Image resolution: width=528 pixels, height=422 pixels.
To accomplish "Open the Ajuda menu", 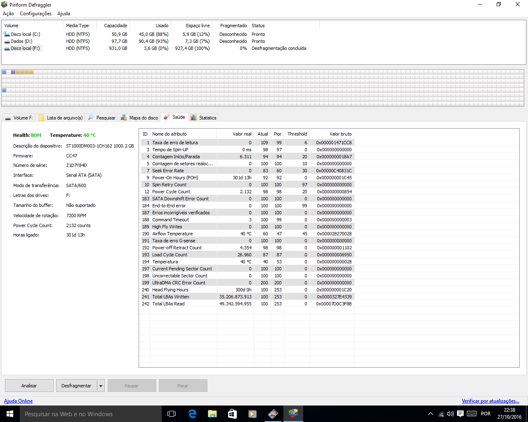I will click(64, 14).
